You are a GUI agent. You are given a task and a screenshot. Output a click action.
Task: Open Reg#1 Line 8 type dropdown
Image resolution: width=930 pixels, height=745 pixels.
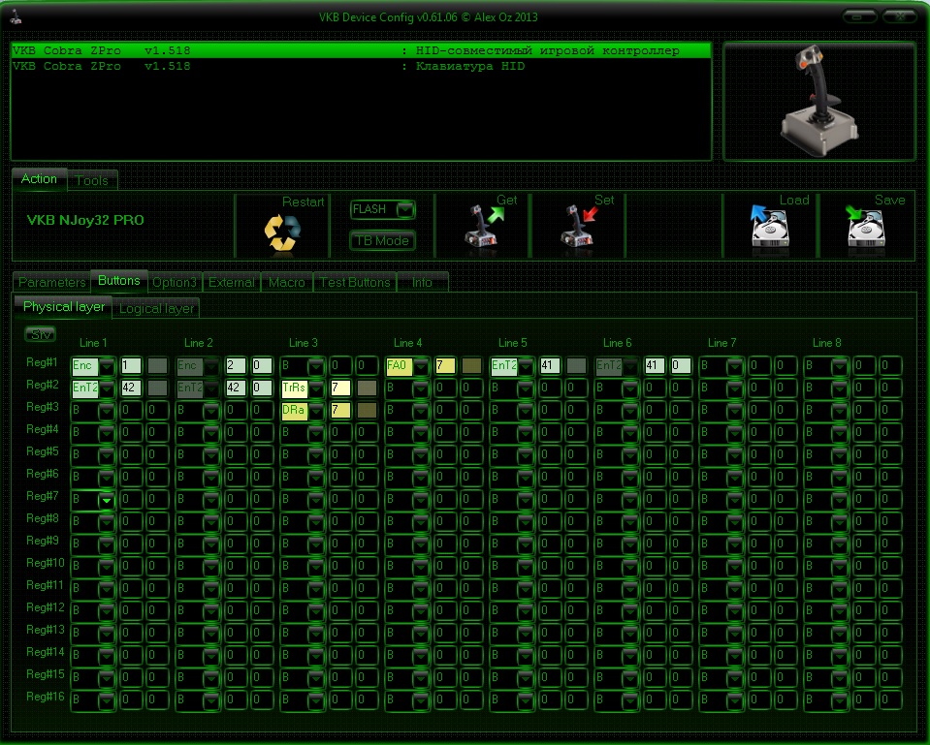[839, 366]
